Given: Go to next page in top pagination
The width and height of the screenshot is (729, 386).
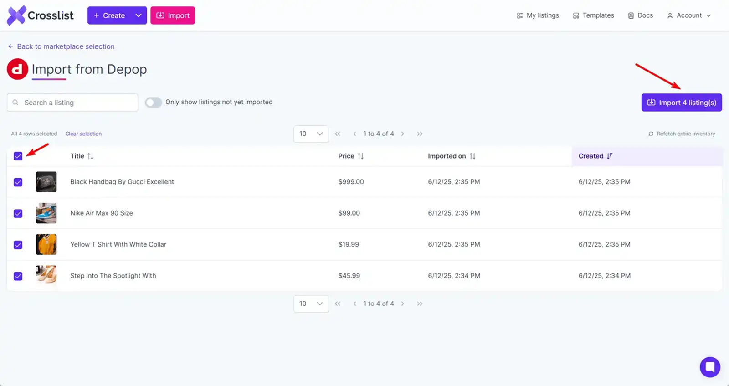Looking at the screenshot, I should tap(403, 134).
